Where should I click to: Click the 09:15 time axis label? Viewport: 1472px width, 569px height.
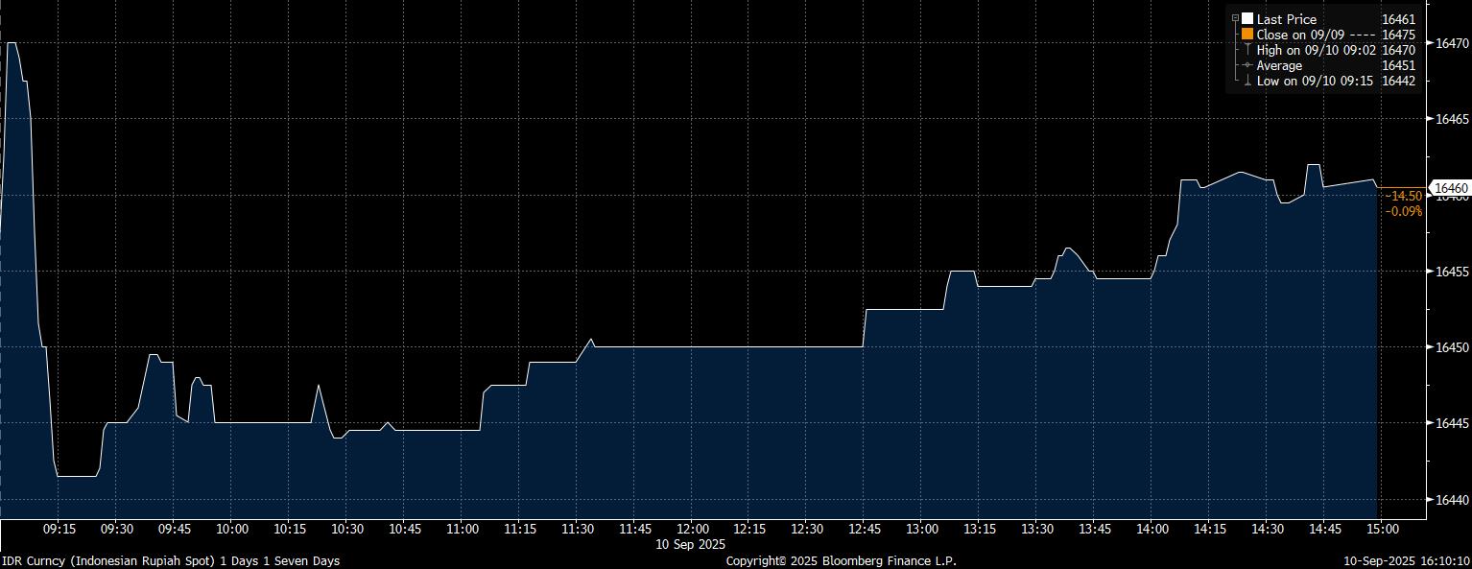click(59, 529)
